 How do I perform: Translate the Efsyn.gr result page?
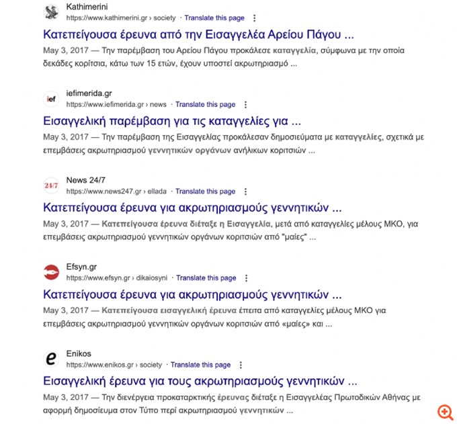click(x=206, y=278)
